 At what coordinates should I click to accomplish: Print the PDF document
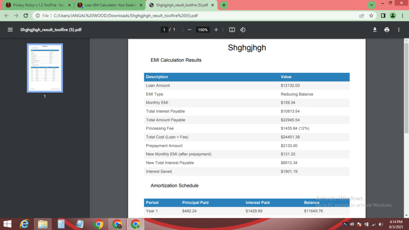(x=386, y=30)
